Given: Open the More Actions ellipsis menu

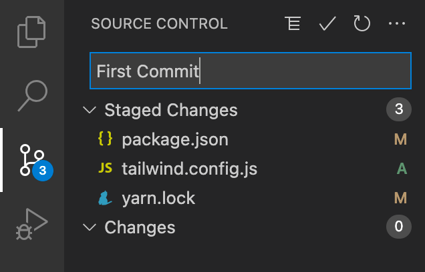Looking at the screenshot, I should coord(397,23).
